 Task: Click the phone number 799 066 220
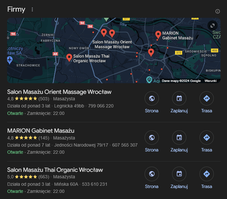click(x=101, y=106)
